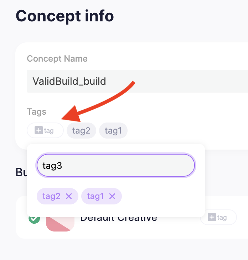This screenshot has height=260, width=248.
Task: Click the Concept info heading
Action: 65,16
